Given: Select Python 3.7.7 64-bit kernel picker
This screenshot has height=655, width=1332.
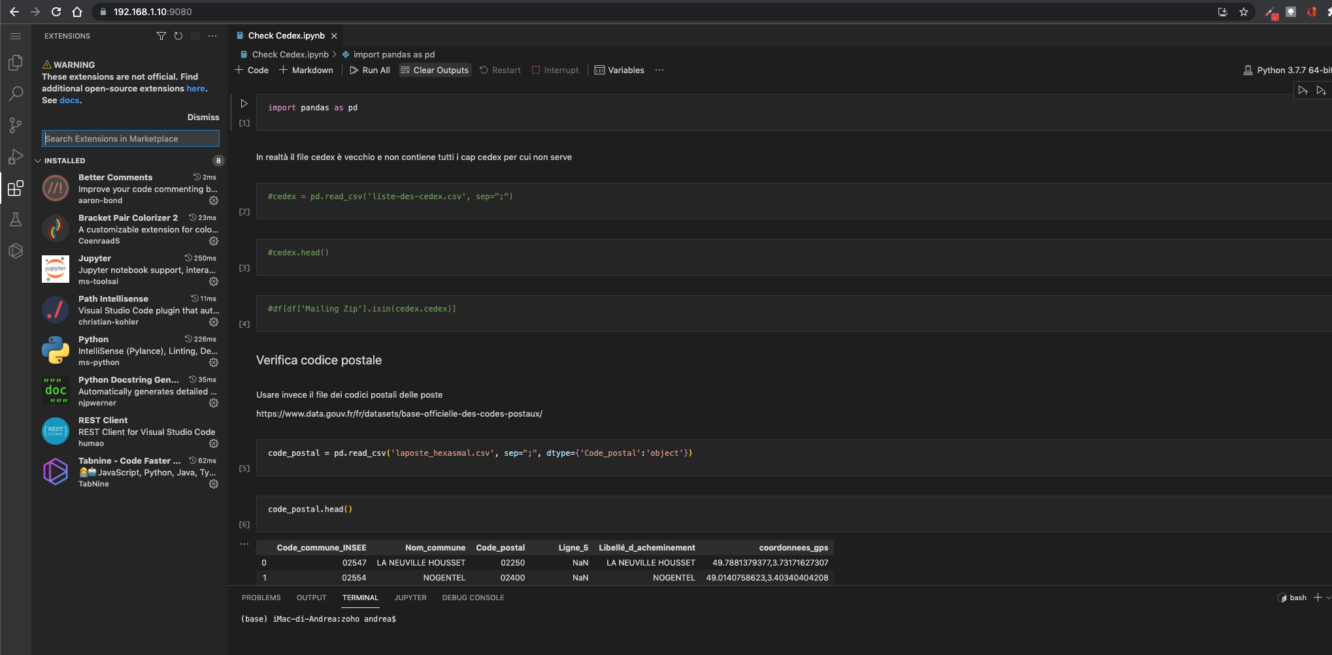Looking at the screenshot, I should 1287,70.
